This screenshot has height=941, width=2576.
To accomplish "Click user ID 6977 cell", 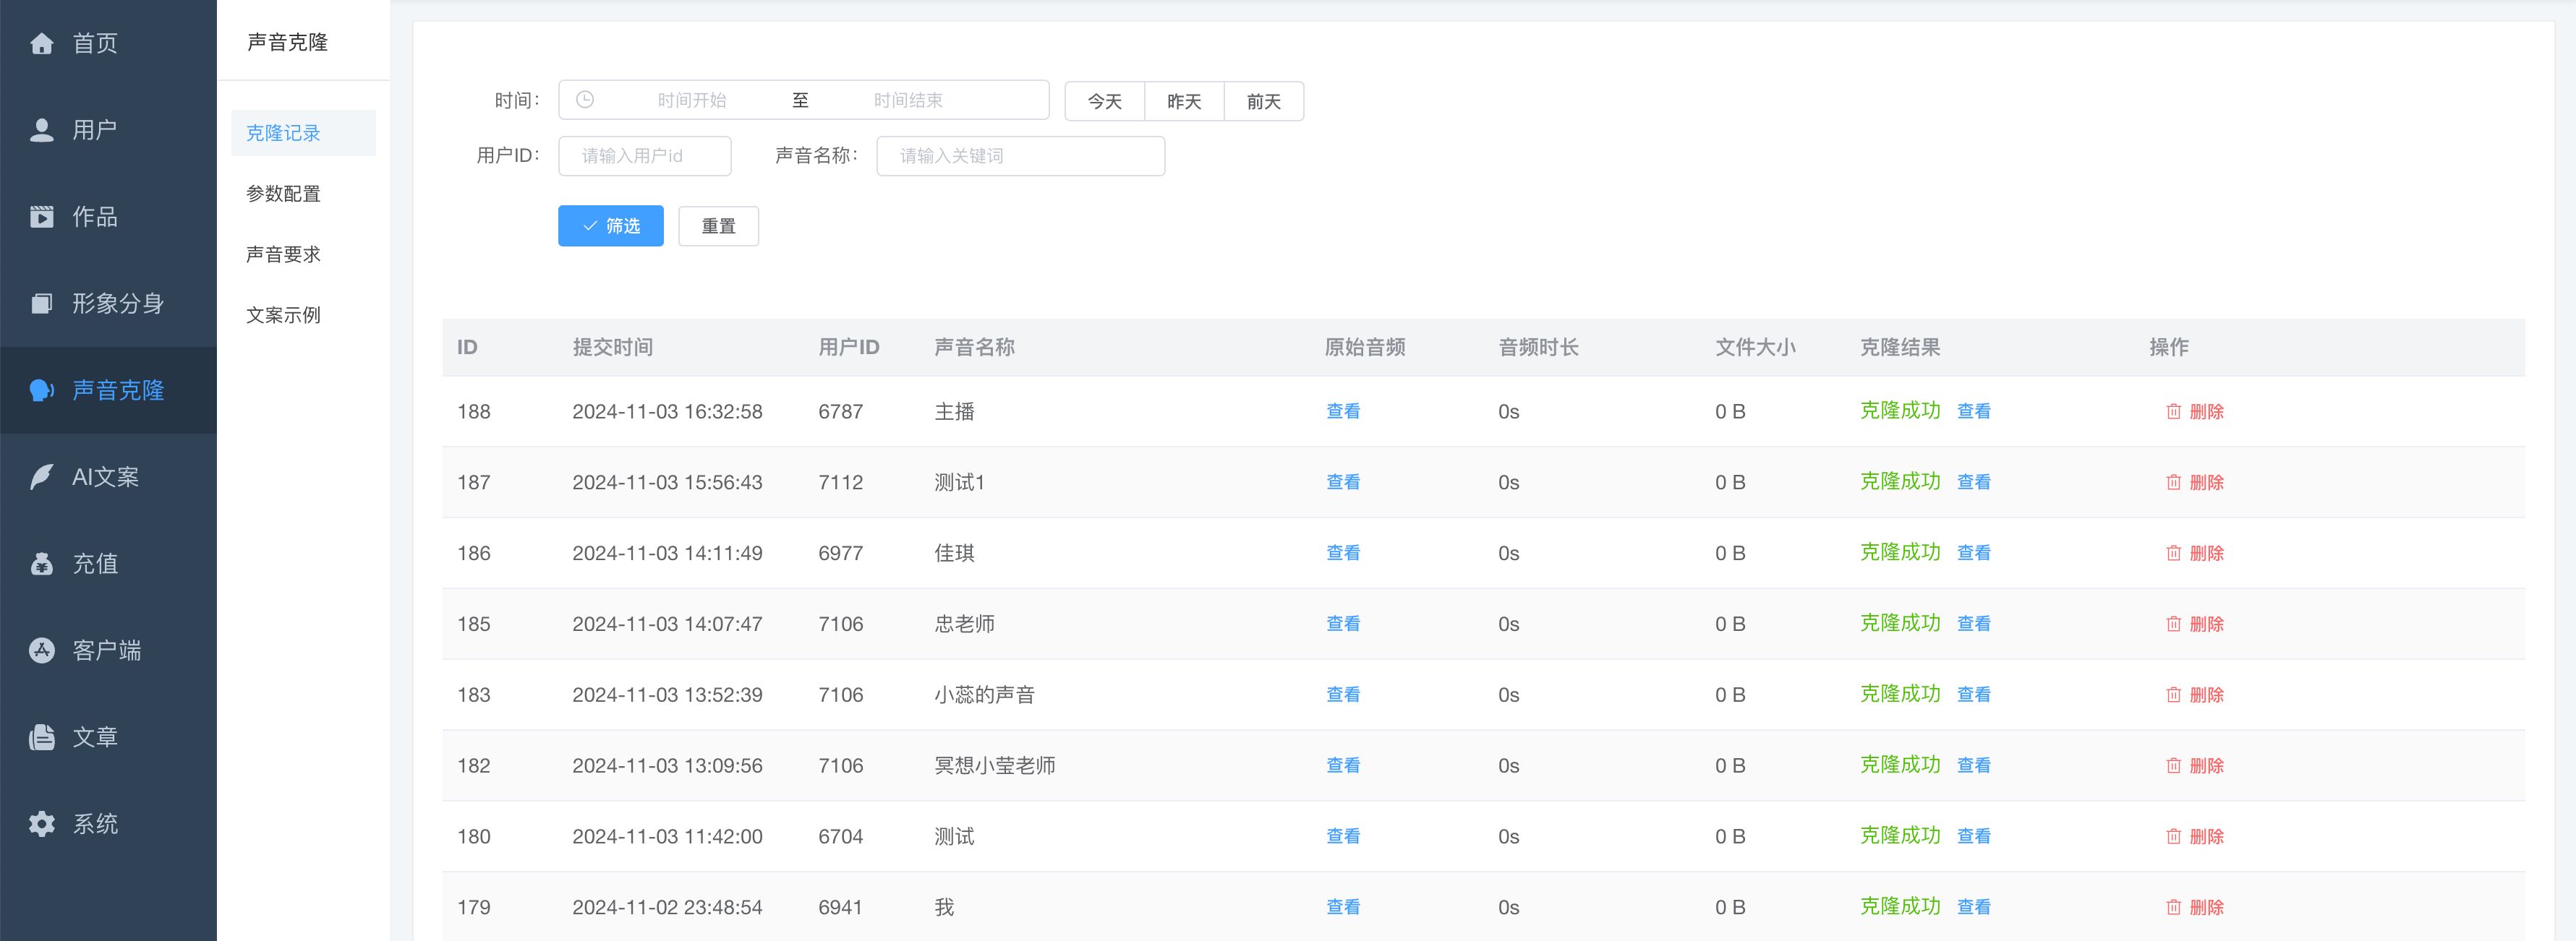I will pos(840,554).
